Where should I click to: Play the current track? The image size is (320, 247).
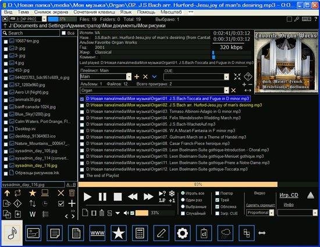(87, 197)
